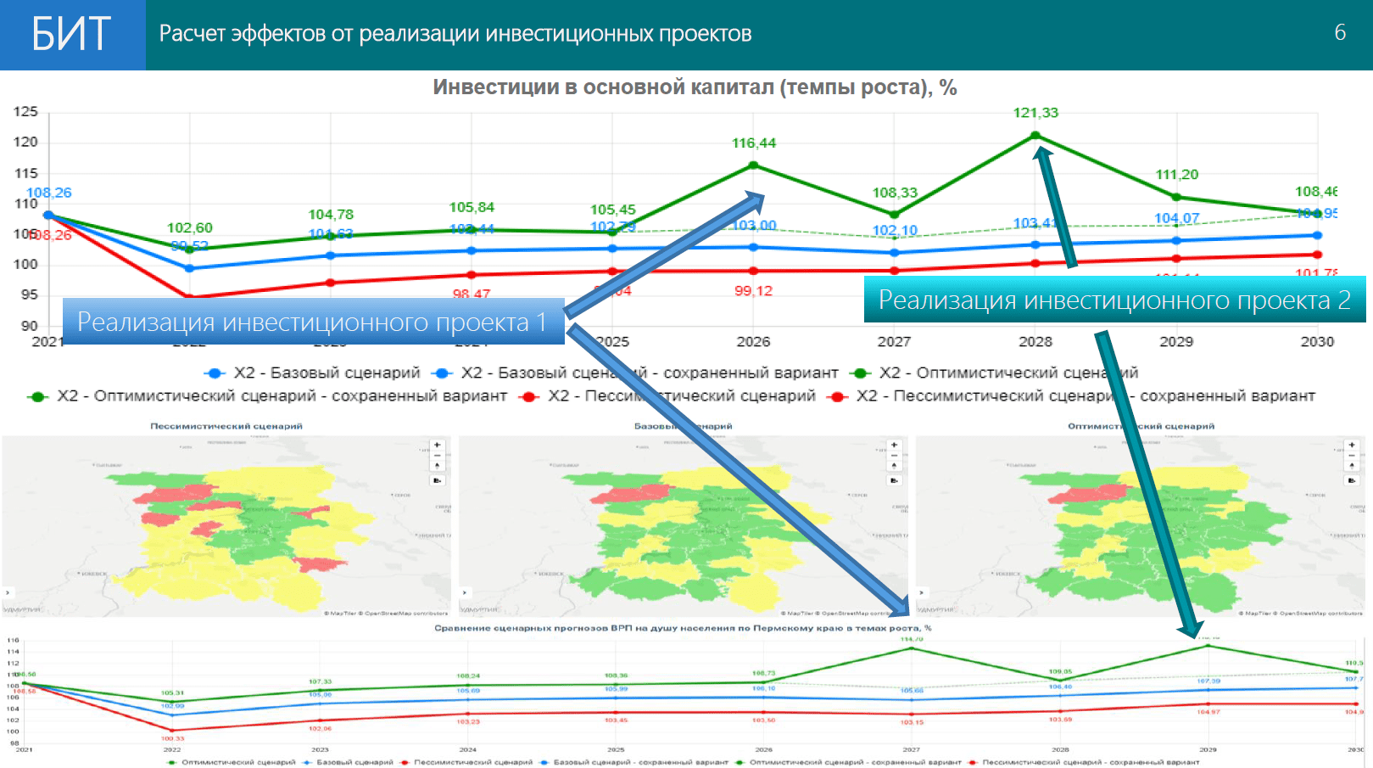
Task: Toggle 'X2 - Базовый сценарий - сохраненный вариант' legend
Action: pyautogui.click(x=634, y=373)
